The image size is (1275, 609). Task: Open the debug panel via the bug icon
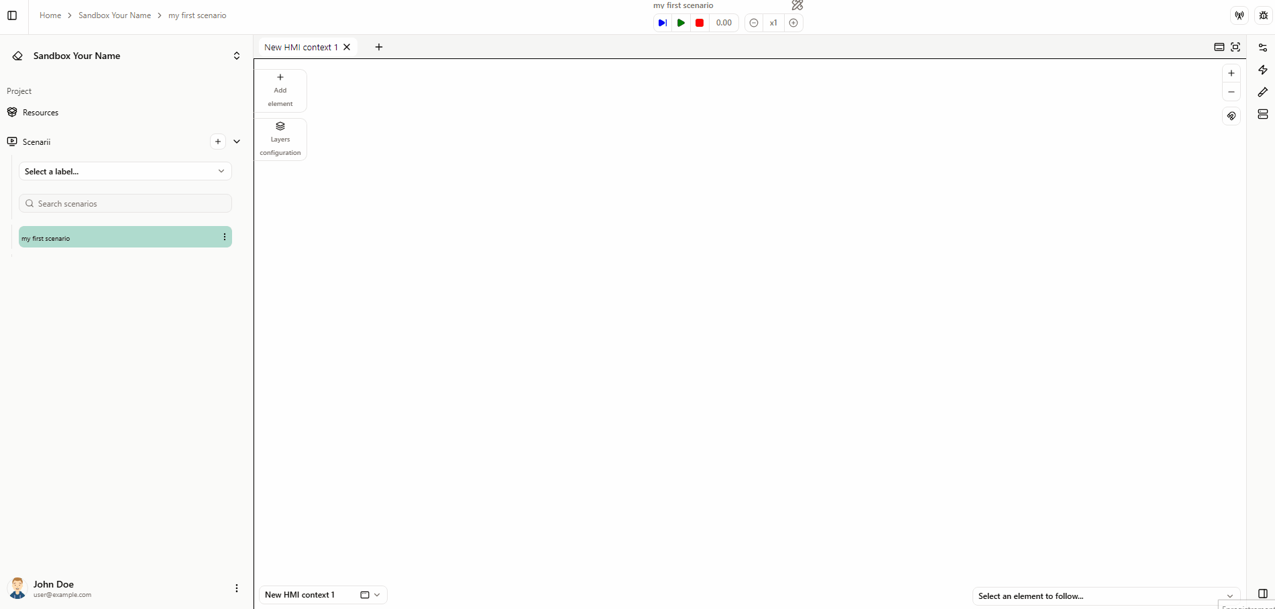(1263, 15)
